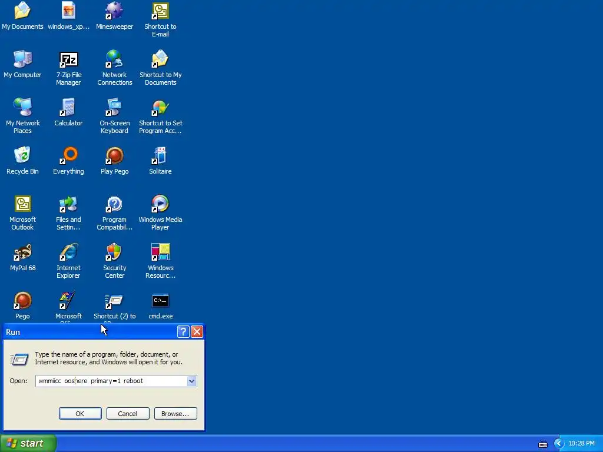This screenshot has width=603, height=452.
Task: Click the keyboard icon in system tray
Action: pyautogui.click(x=542, y=444)
